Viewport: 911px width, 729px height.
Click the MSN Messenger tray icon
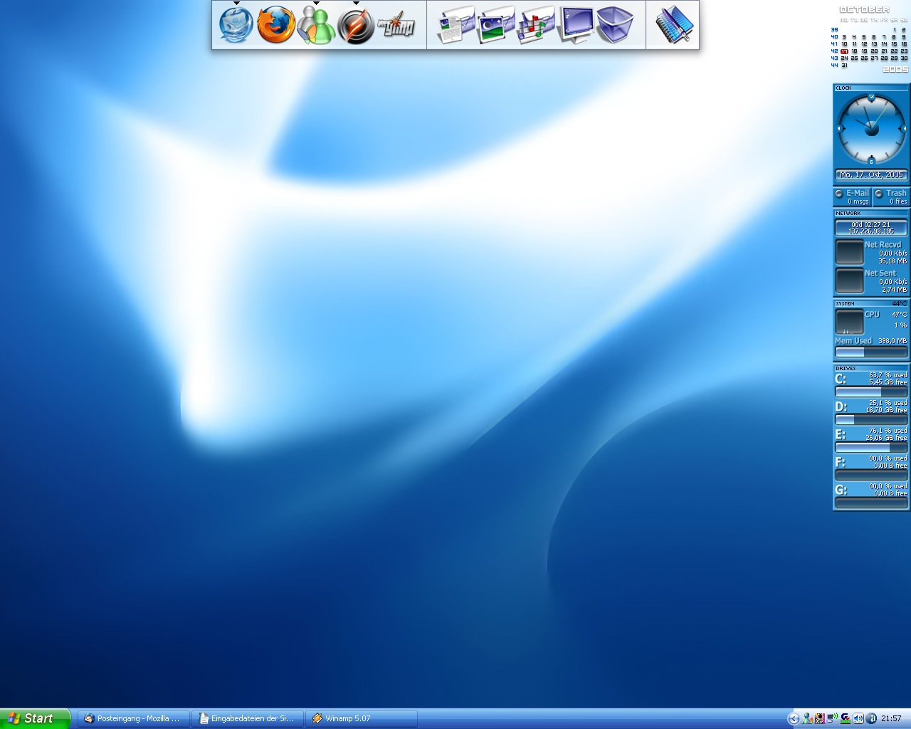pos(807,718)
